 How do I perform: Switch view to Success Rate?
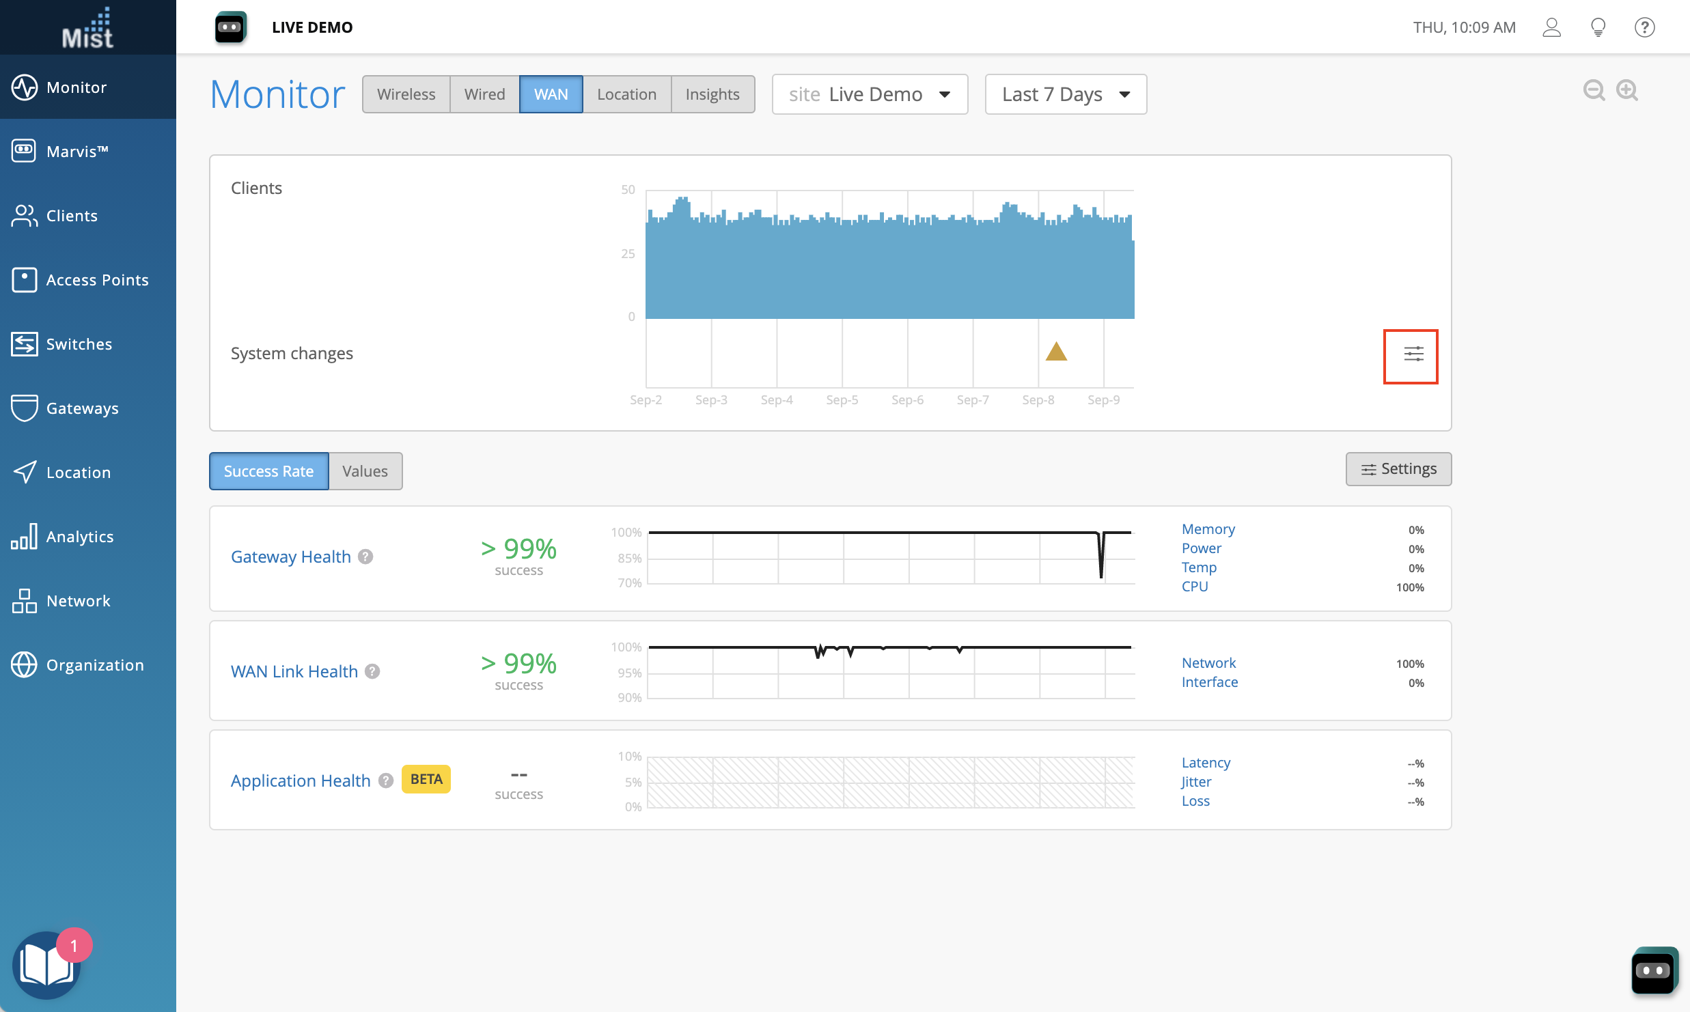click(268, 471)
